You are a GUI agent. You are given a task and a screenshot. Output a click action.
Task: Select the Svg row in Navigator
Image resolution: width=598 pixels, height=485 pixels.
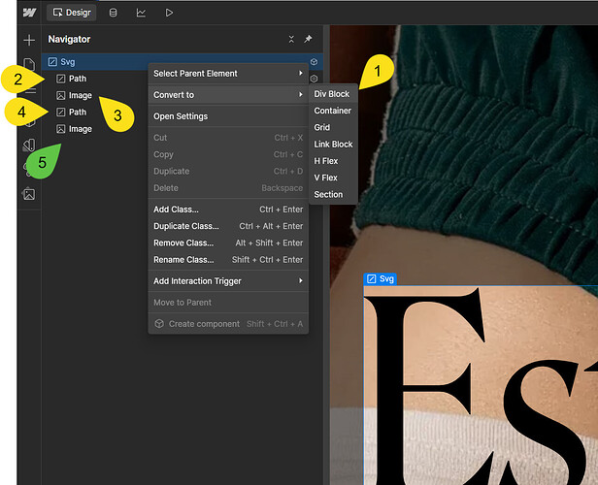183,62
